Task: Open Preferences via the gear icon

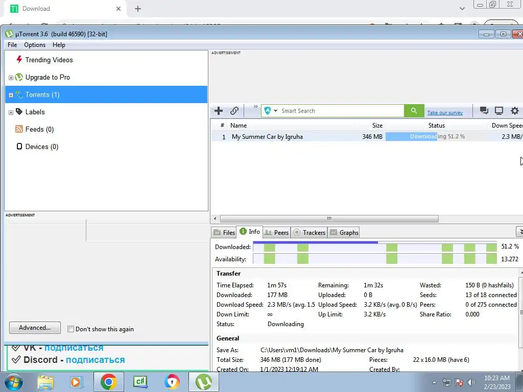Action: coord(515,111)
